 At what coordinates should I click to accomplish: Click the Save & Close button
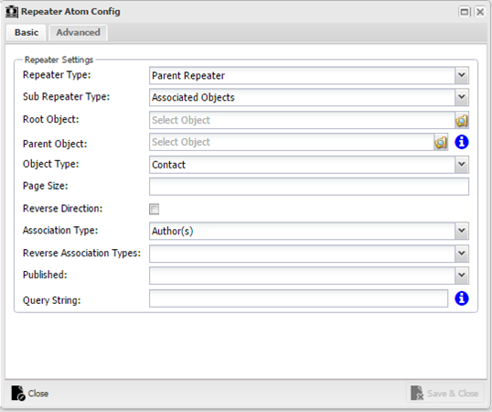tap(445, 393)
